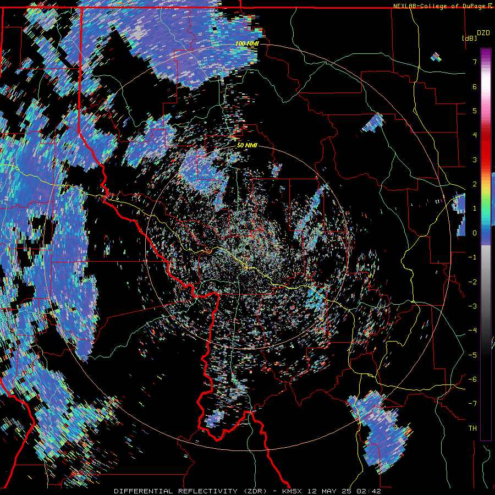Click the 100 NMI range ring label
The width and height of the screenshot is (495, 495).
247,43
